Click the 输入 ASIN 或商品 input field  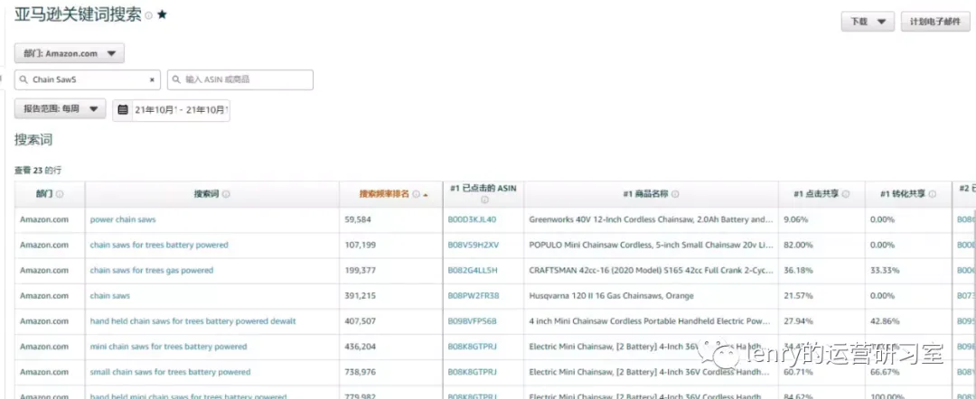(x=240, y=80)
